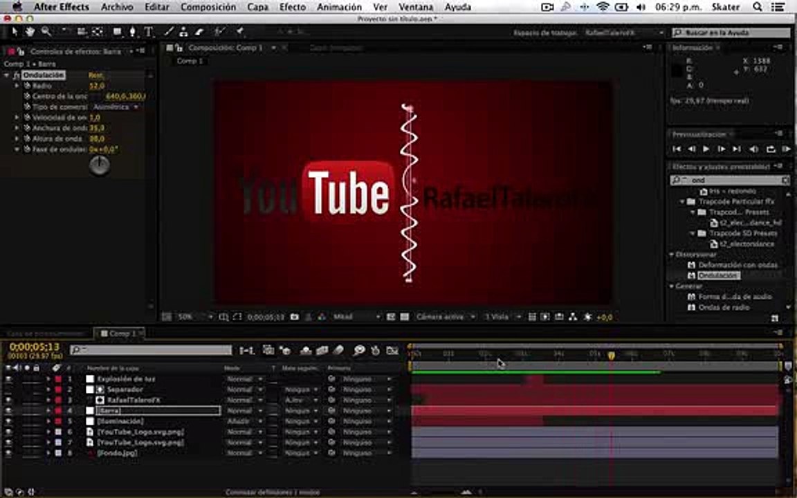Select the Zoom magnifier tool

click(46, 32)
